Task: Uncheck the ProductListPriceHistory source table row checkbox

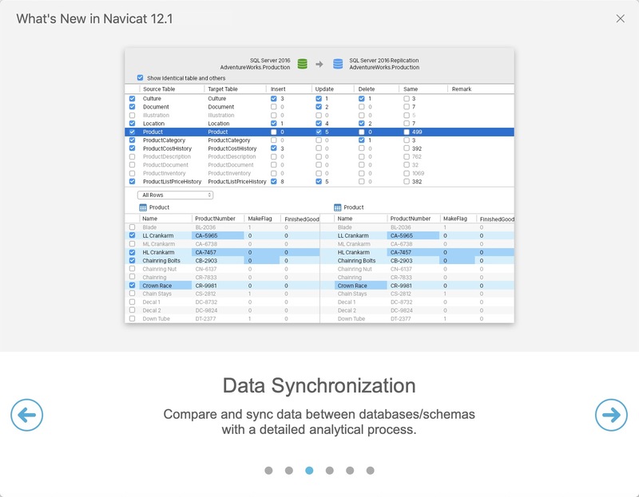Action: point(132,182)
